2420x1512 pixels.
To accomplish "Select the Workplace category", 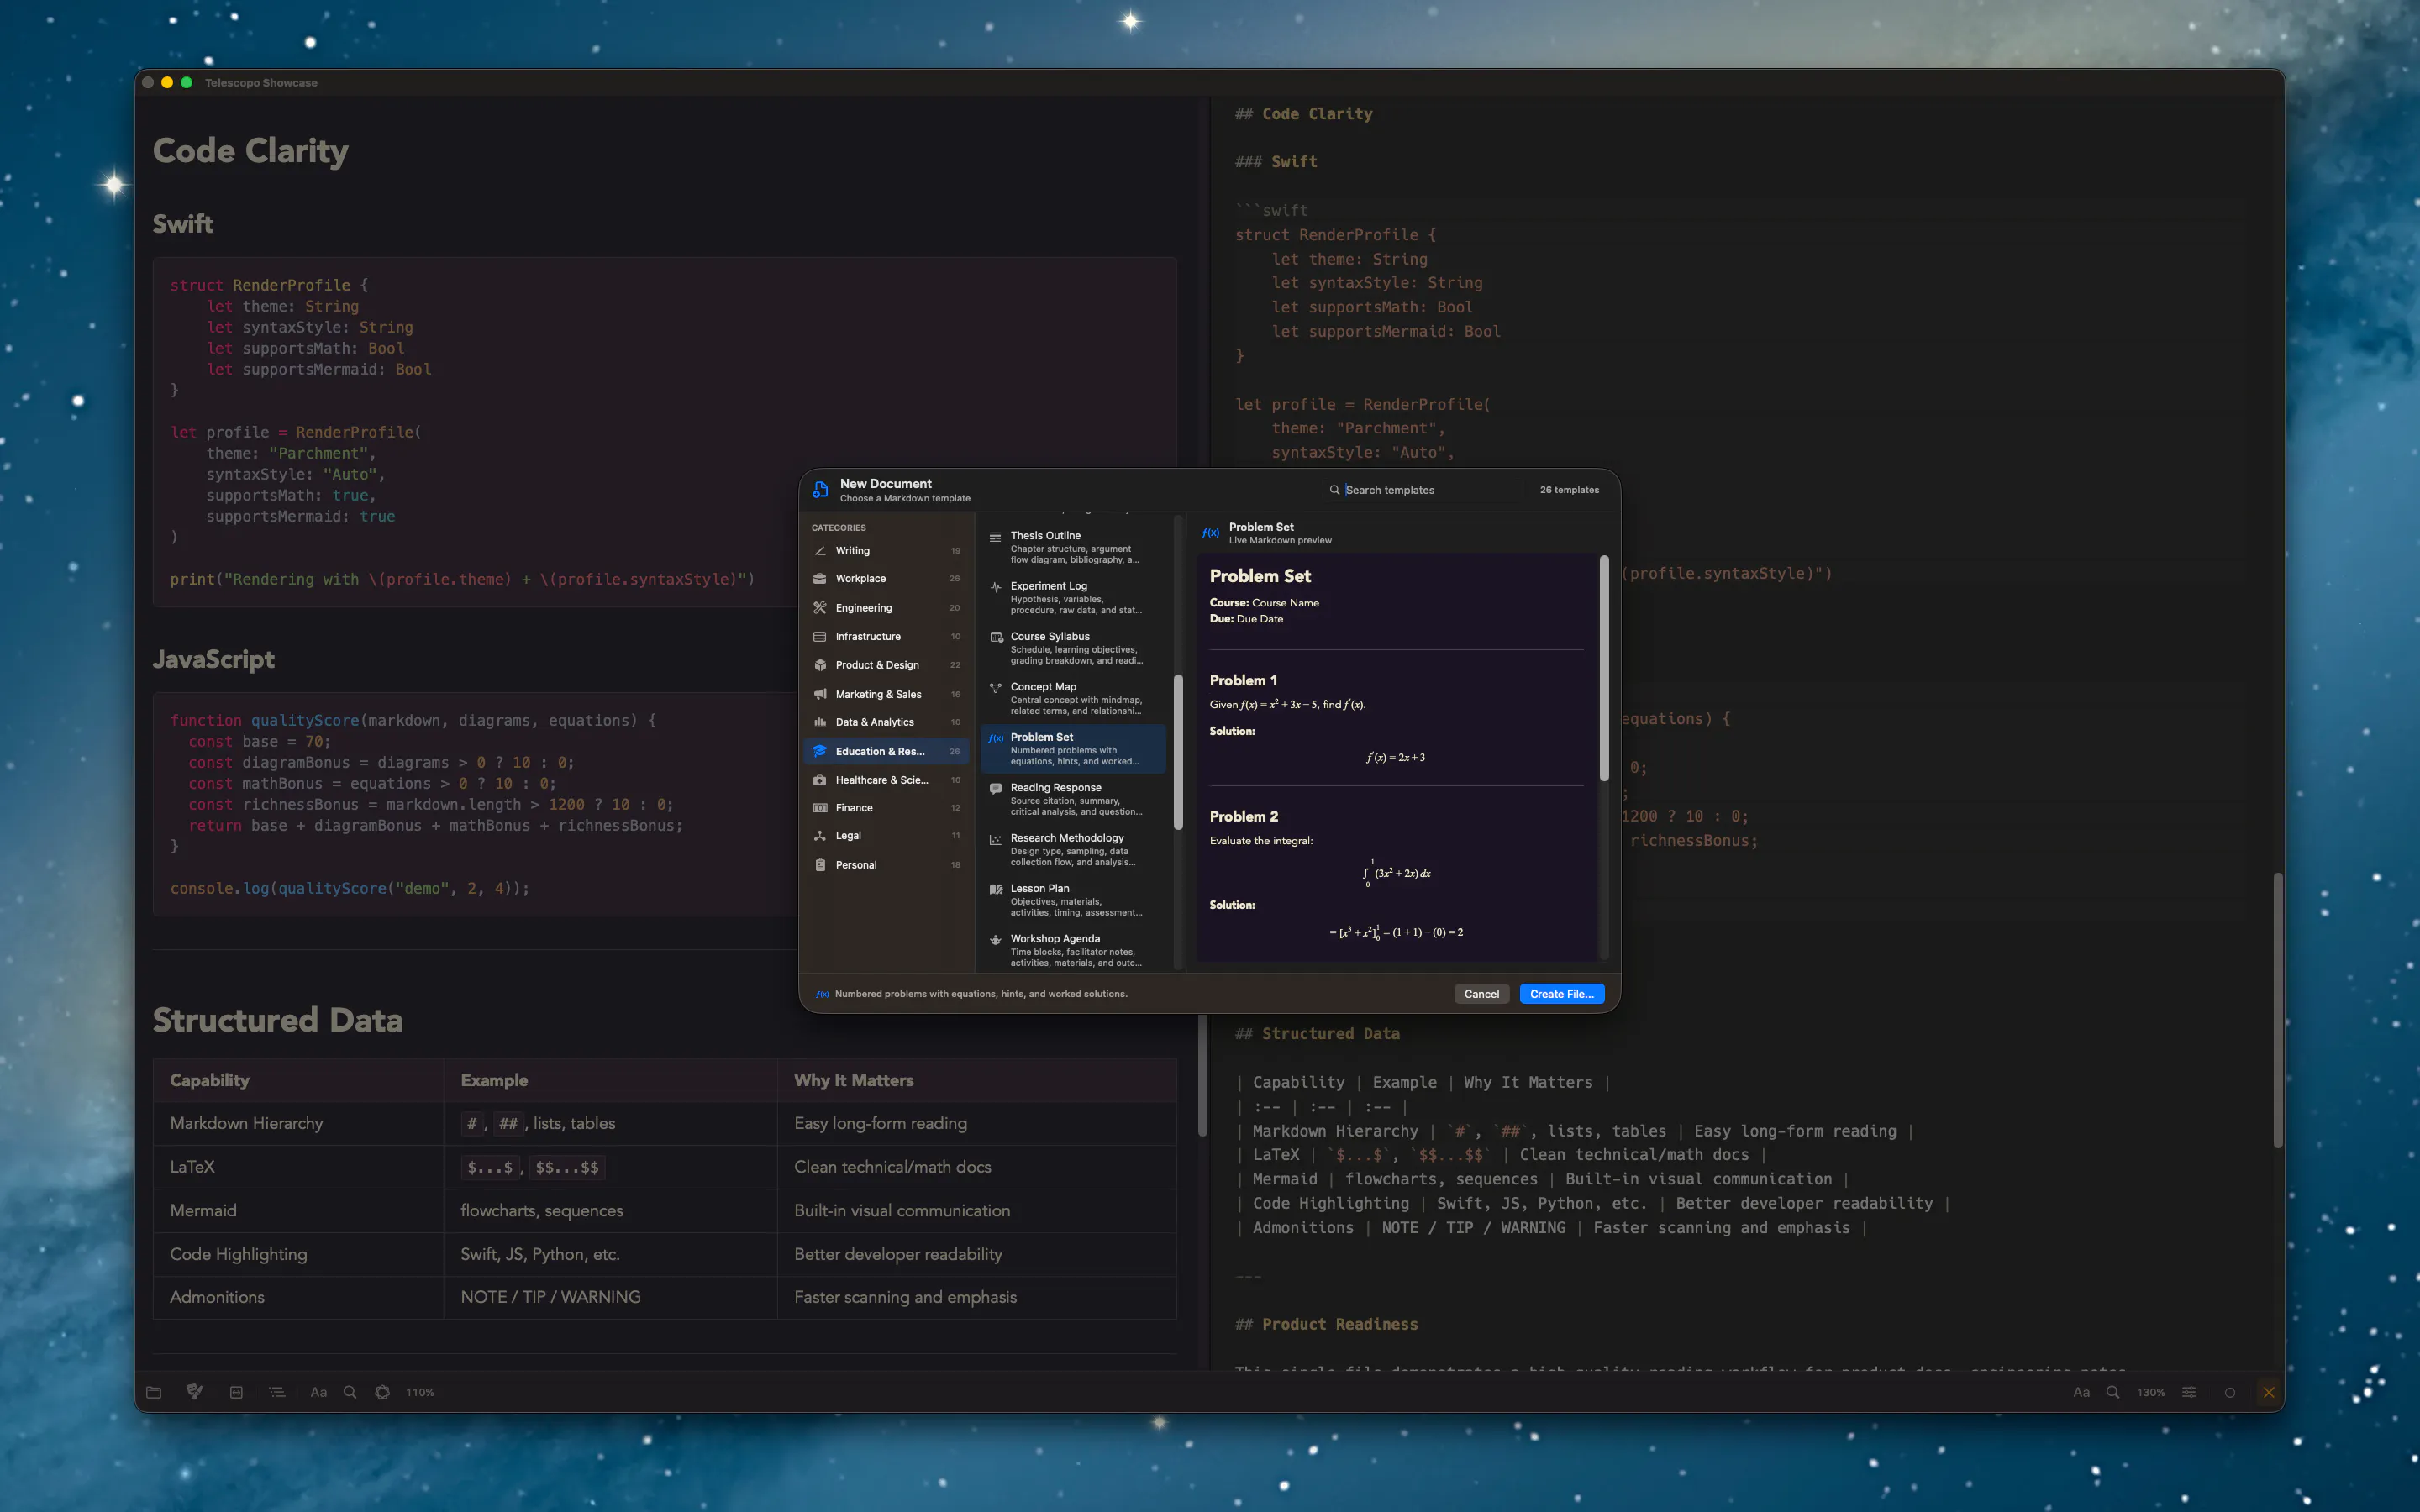I will (887, 579).
